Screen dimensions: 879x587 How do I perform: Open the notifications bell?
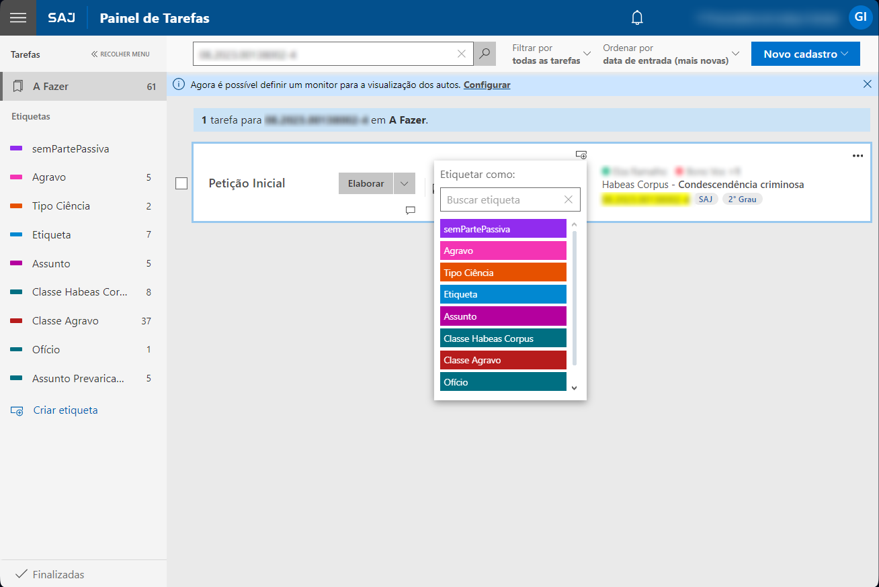pyautogui.click(x=637, y=18)
